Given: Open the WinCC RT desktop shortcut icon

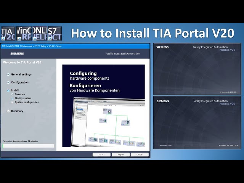Looking at the screenshot, I should pyautogui.click(x=24, y=34).
